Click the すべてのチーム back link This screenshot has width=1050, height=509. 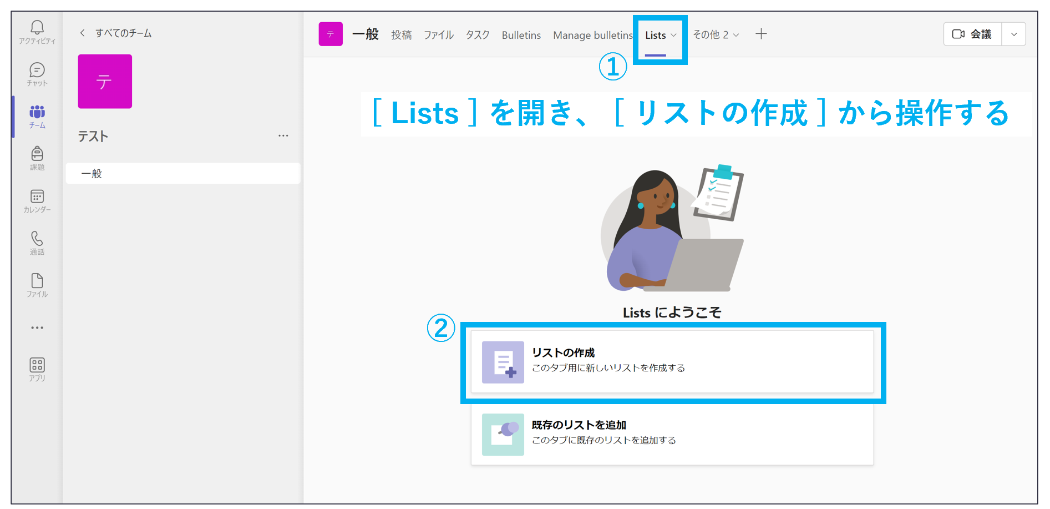[123, 33]
